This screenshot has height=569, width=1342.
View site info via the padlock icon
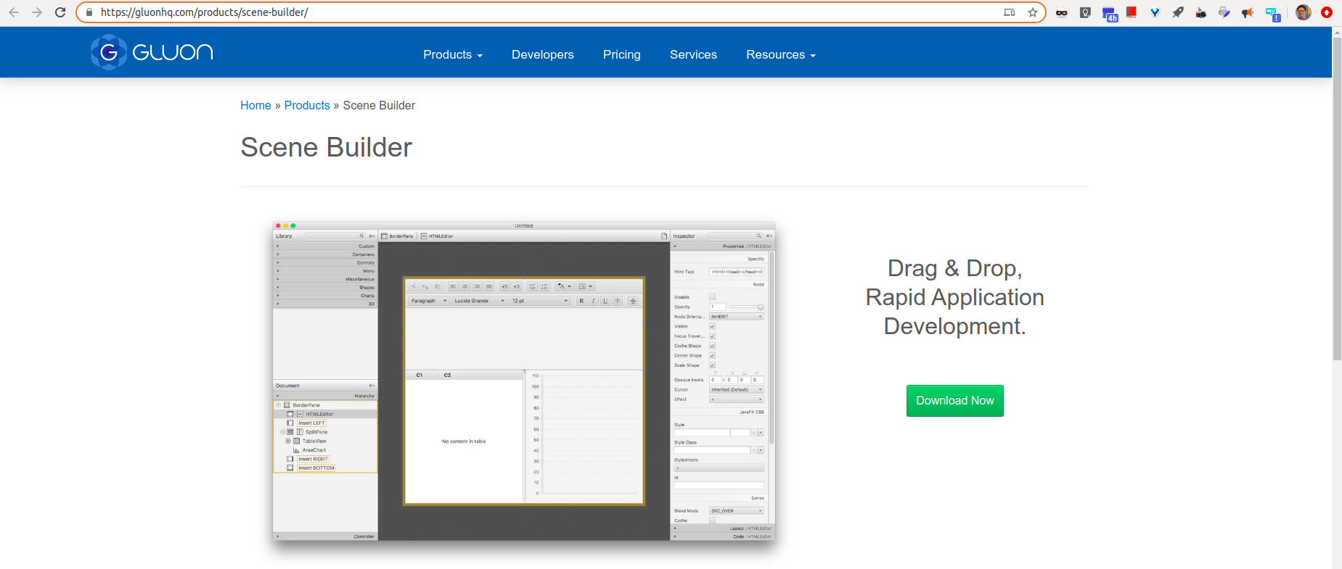click(x=89, y=12)
